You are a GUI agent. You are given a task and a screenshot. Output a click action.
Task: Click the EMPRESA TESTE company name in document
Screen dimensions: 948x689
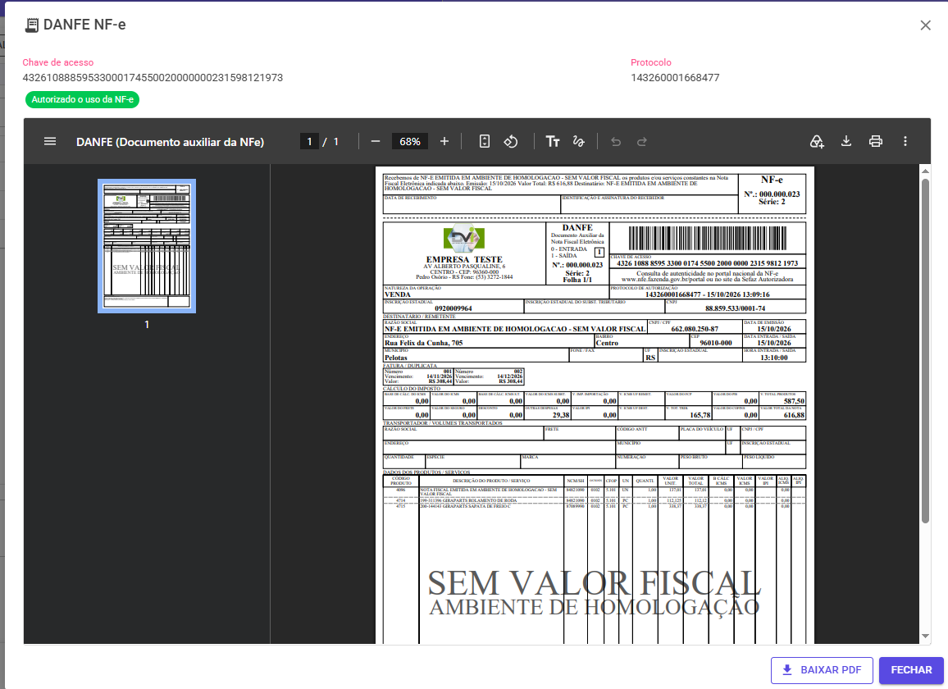(464, 259)
